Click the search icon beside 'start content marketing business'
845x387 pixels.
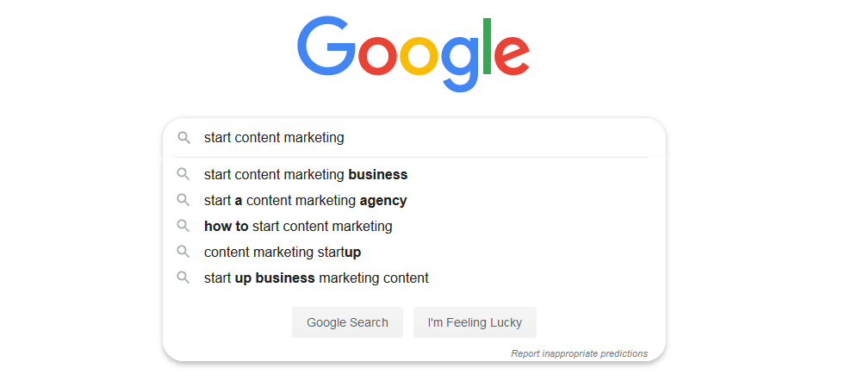tap(183, 174)
